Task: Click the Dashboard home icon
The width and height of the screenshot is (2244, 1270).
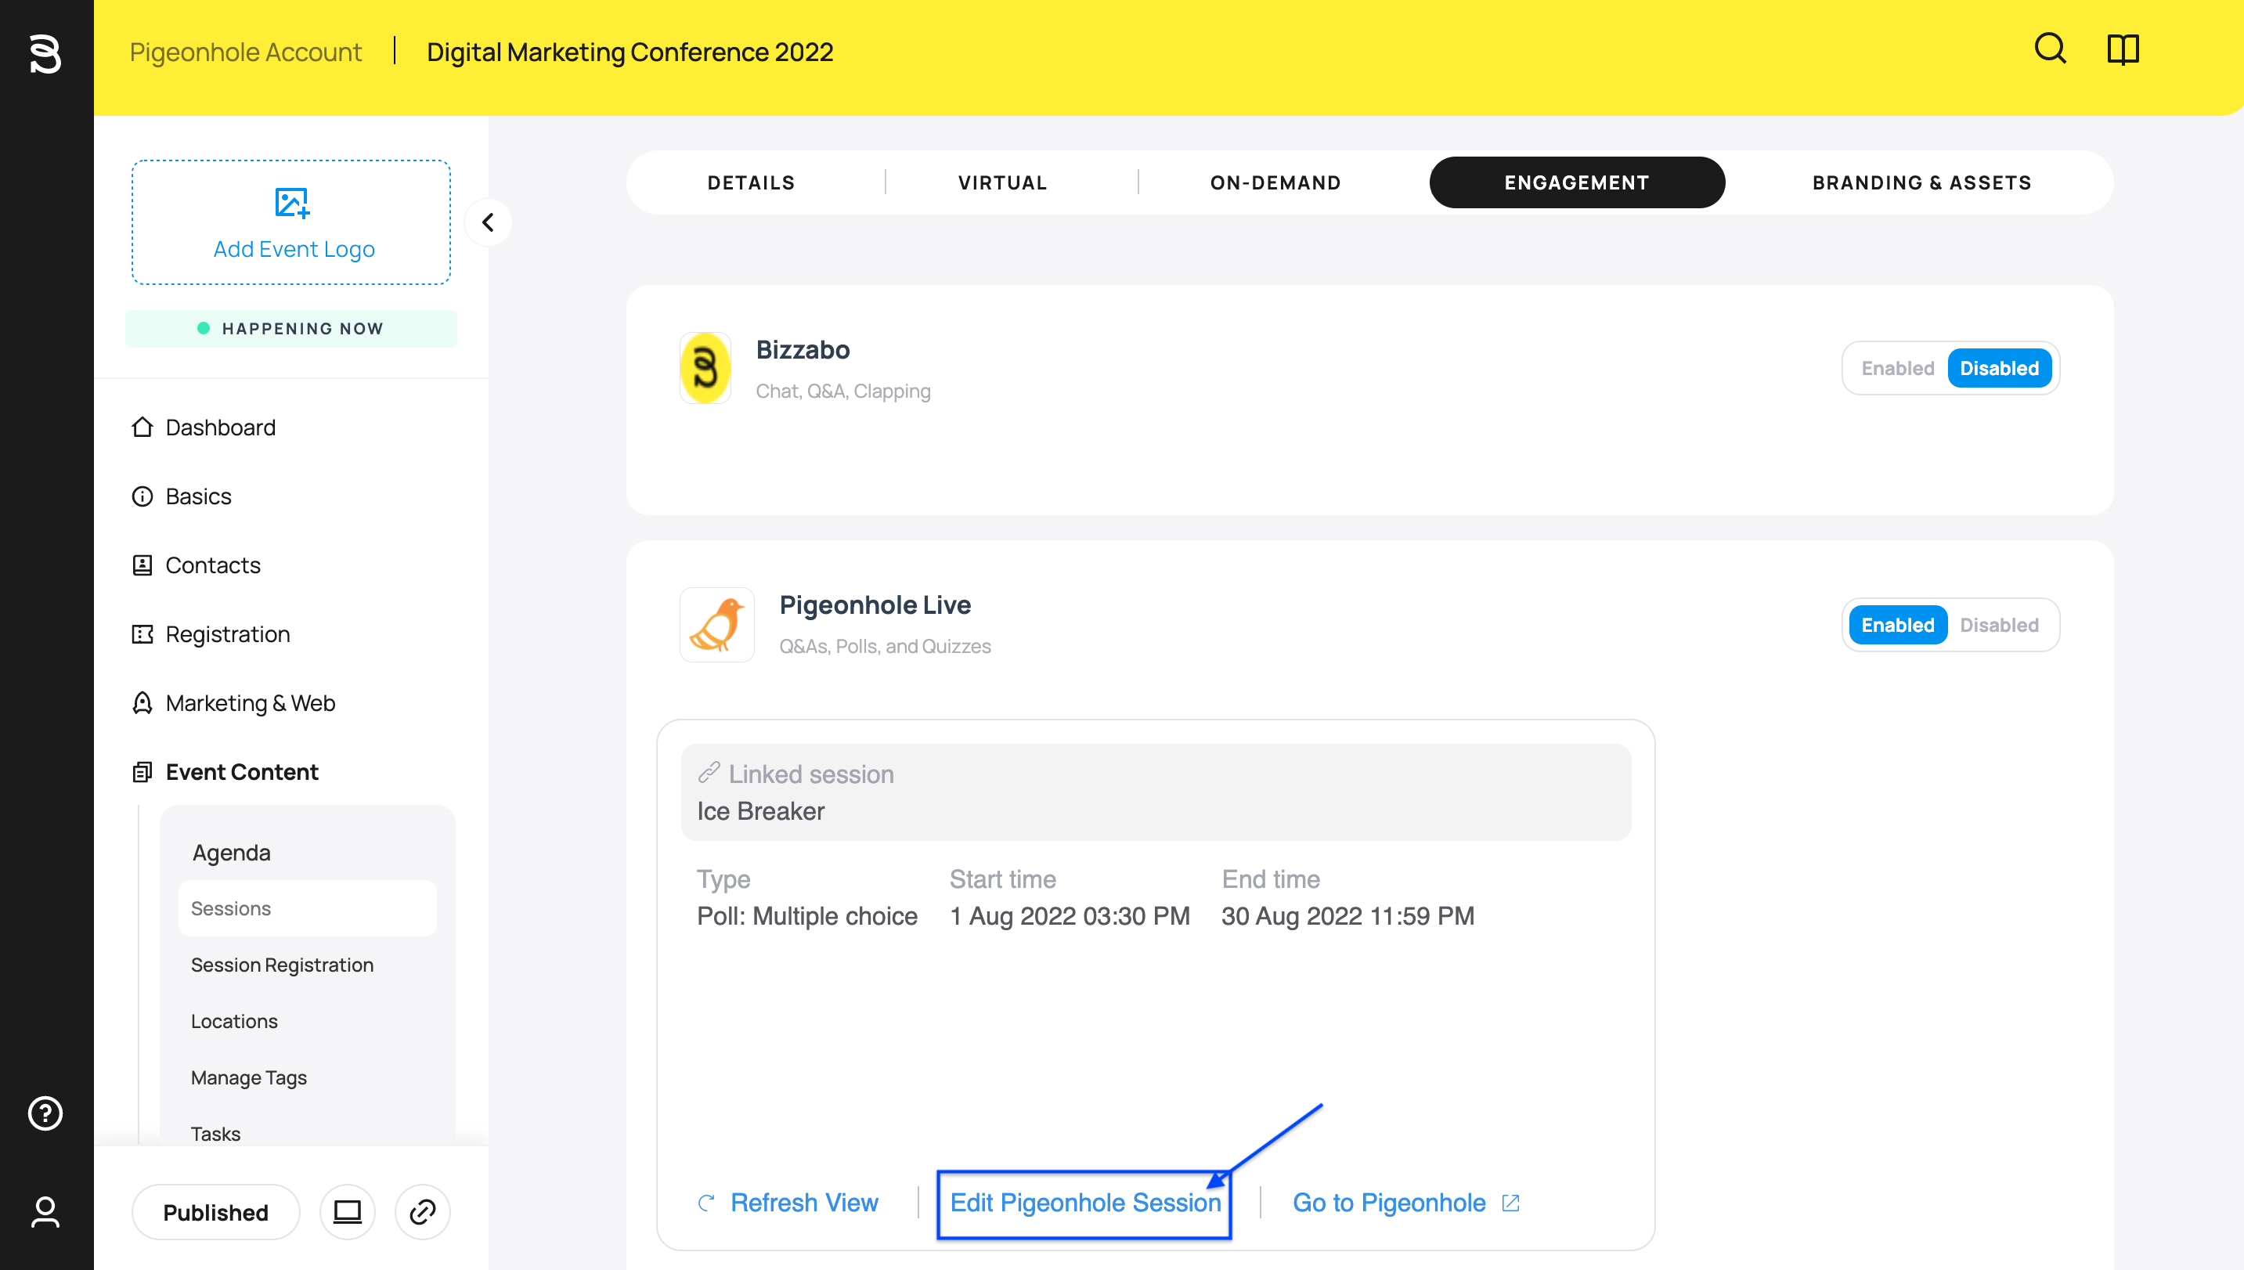Action: click(143, 428)
